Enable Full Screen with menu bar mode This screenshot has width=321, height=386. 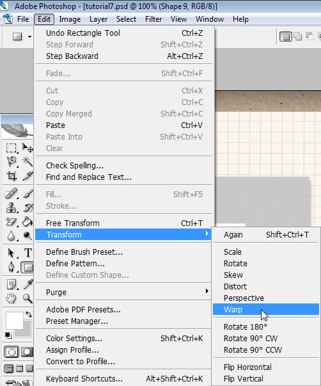click(19, 369)
